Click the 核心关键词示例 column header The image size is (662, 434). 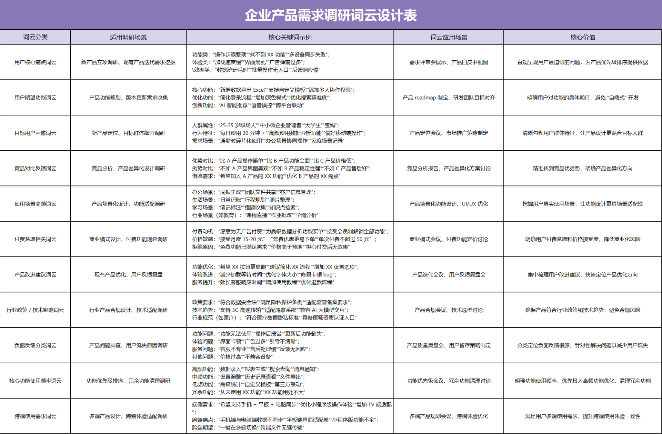pos(290,37)
